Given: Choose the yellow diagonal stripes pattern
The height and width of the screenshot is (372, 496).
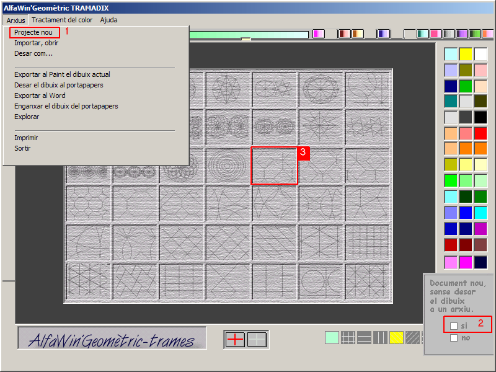Looking at the screenshot, I should tap(396, 337).
